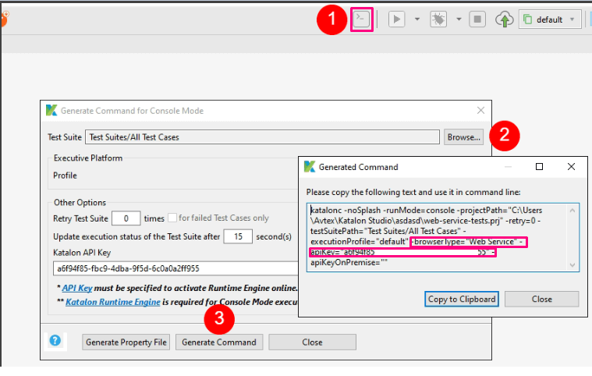This screenshot has width=592, height=376.
Task: Open the default execution profile dropdown
Action: (x=551, y=20)
